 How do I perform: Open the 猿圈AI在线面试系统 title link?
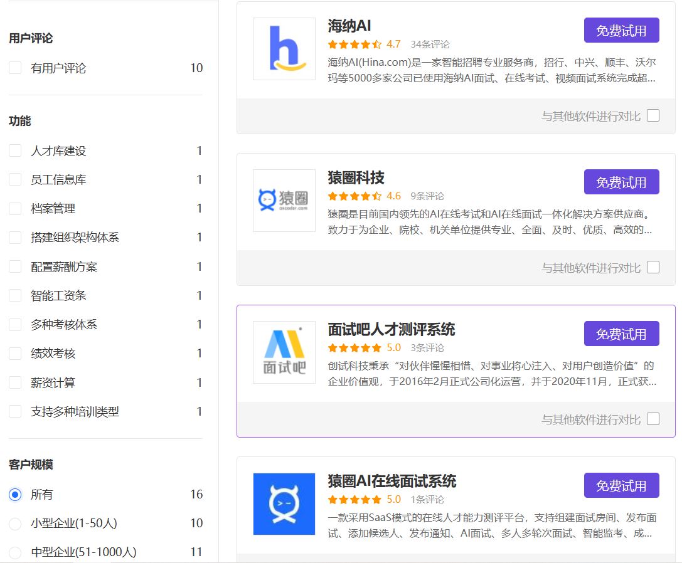pyautogui.click(x=392, y=481)
